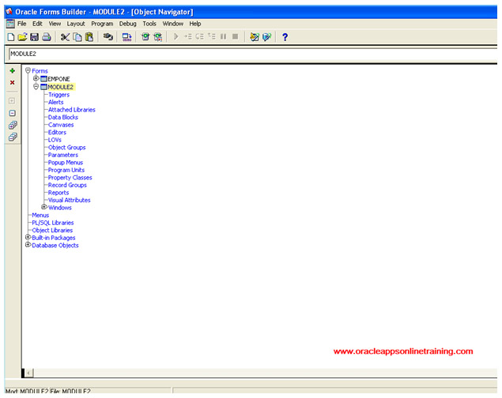Select the Data Blocks node
The height and width of the screenshot is (398, 502).
[x=63, y=117]
